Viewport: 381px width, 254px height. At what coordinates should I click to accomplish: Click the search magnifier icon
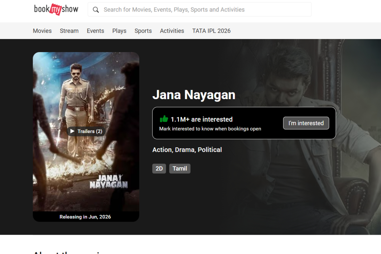(96, 10)
